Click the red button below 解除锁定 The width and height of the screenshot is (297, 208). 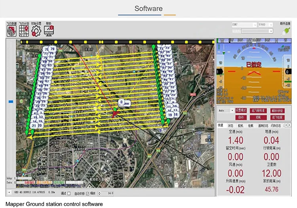point(277,117)
